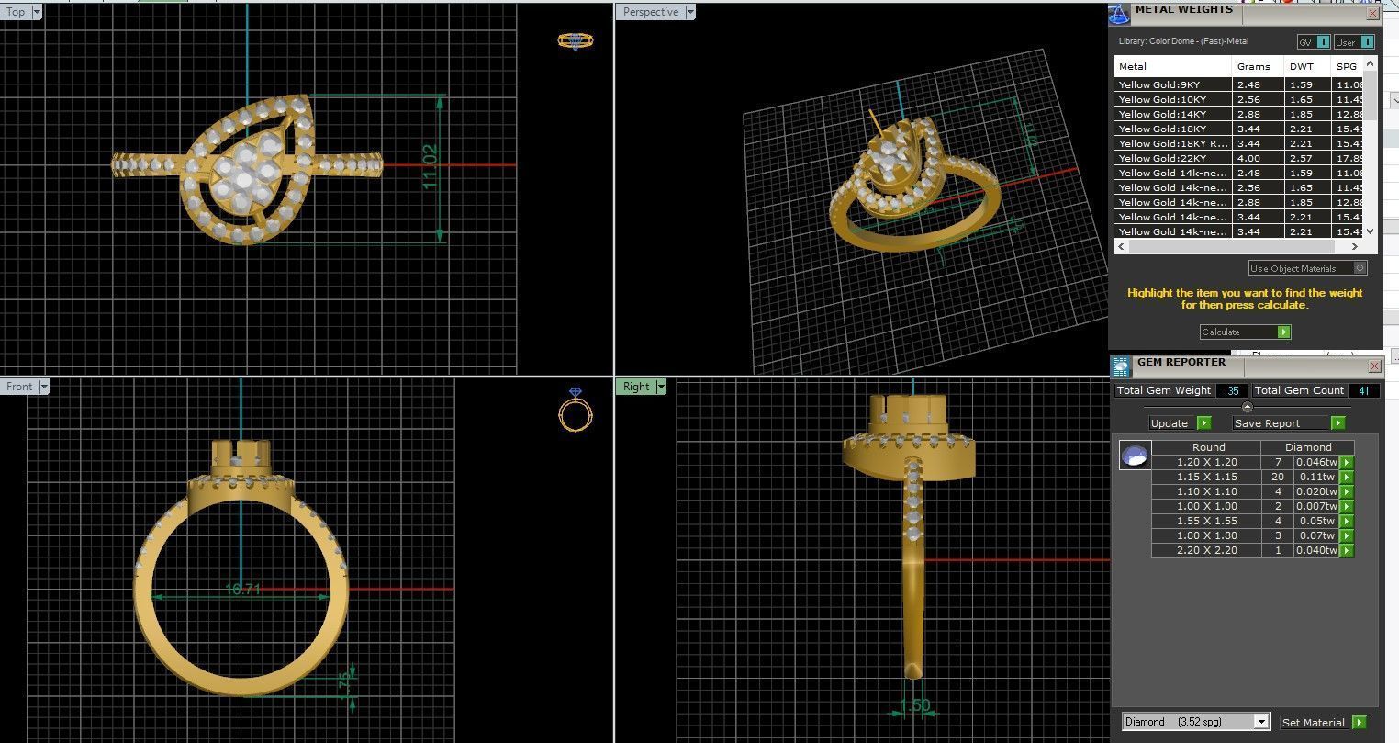Click the Metal column header
The height and width of the screenshot is (743, 1399).
[1172, 66]
